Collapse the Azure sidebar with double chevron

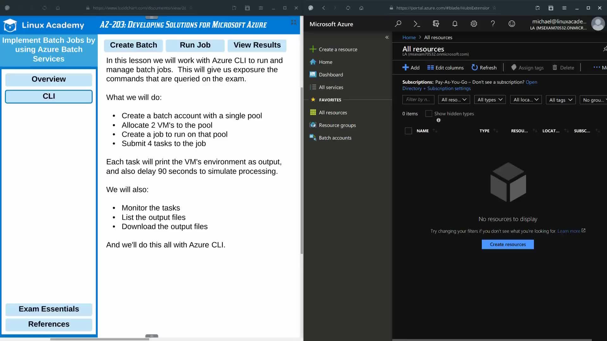(387, 37)
